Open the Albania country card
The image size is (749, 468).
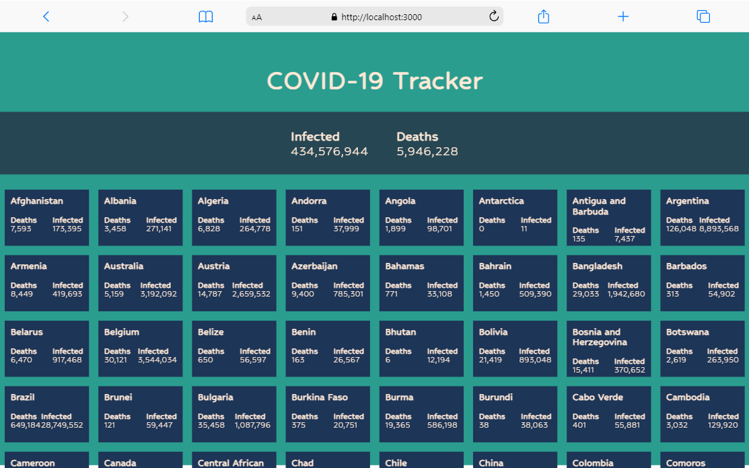141,218
